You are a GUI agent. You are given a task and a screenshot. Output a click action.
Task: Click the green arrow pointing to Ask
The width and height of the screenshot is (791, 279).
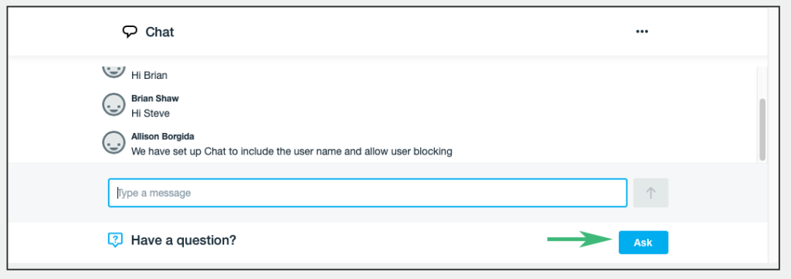(x=582, y=240)
